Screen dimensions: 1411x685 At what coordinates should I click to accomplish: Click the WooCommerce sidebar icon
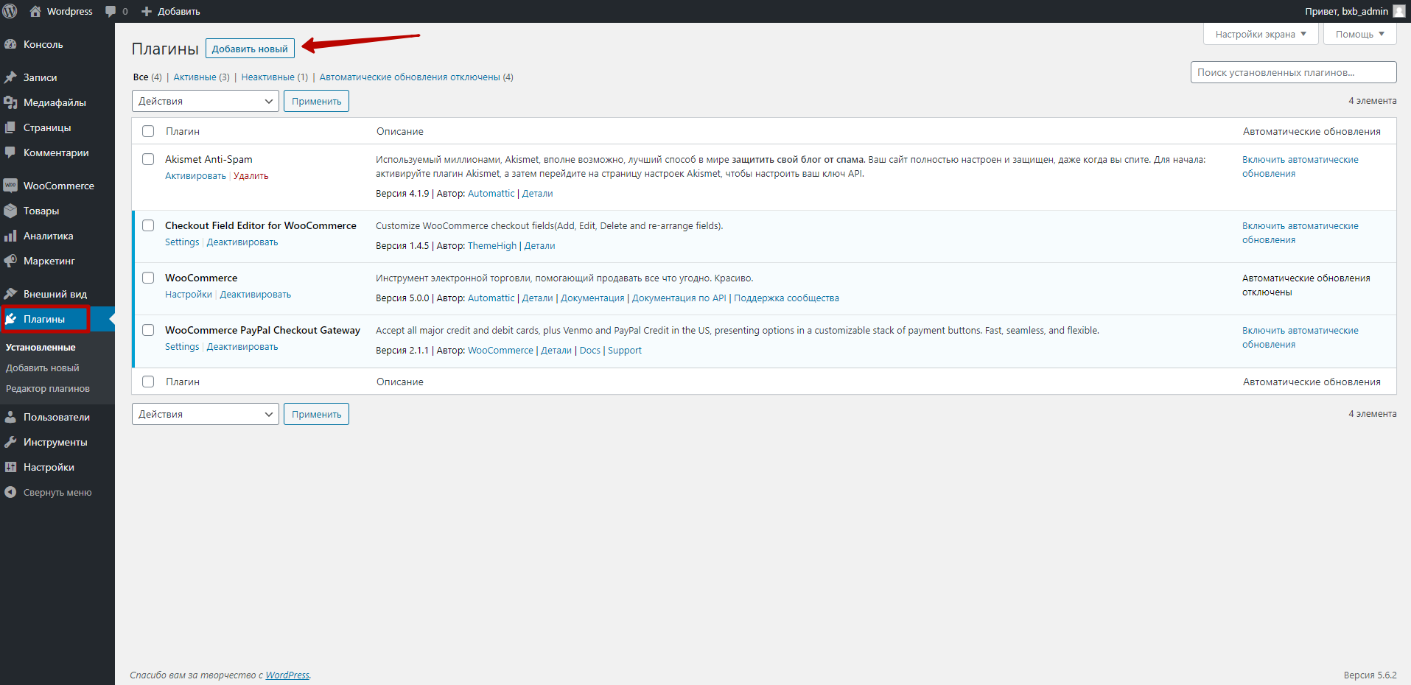(x=10, y=186)
